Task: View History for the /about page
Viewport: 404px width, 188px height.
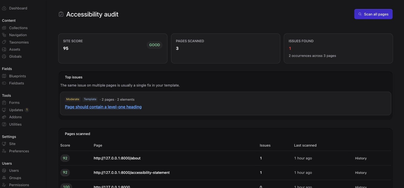Action: [361, 158]
